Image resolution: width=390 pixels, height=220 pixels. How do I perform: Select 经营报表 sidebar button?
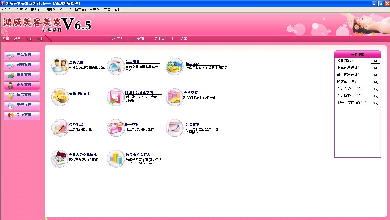click(22, 105)
